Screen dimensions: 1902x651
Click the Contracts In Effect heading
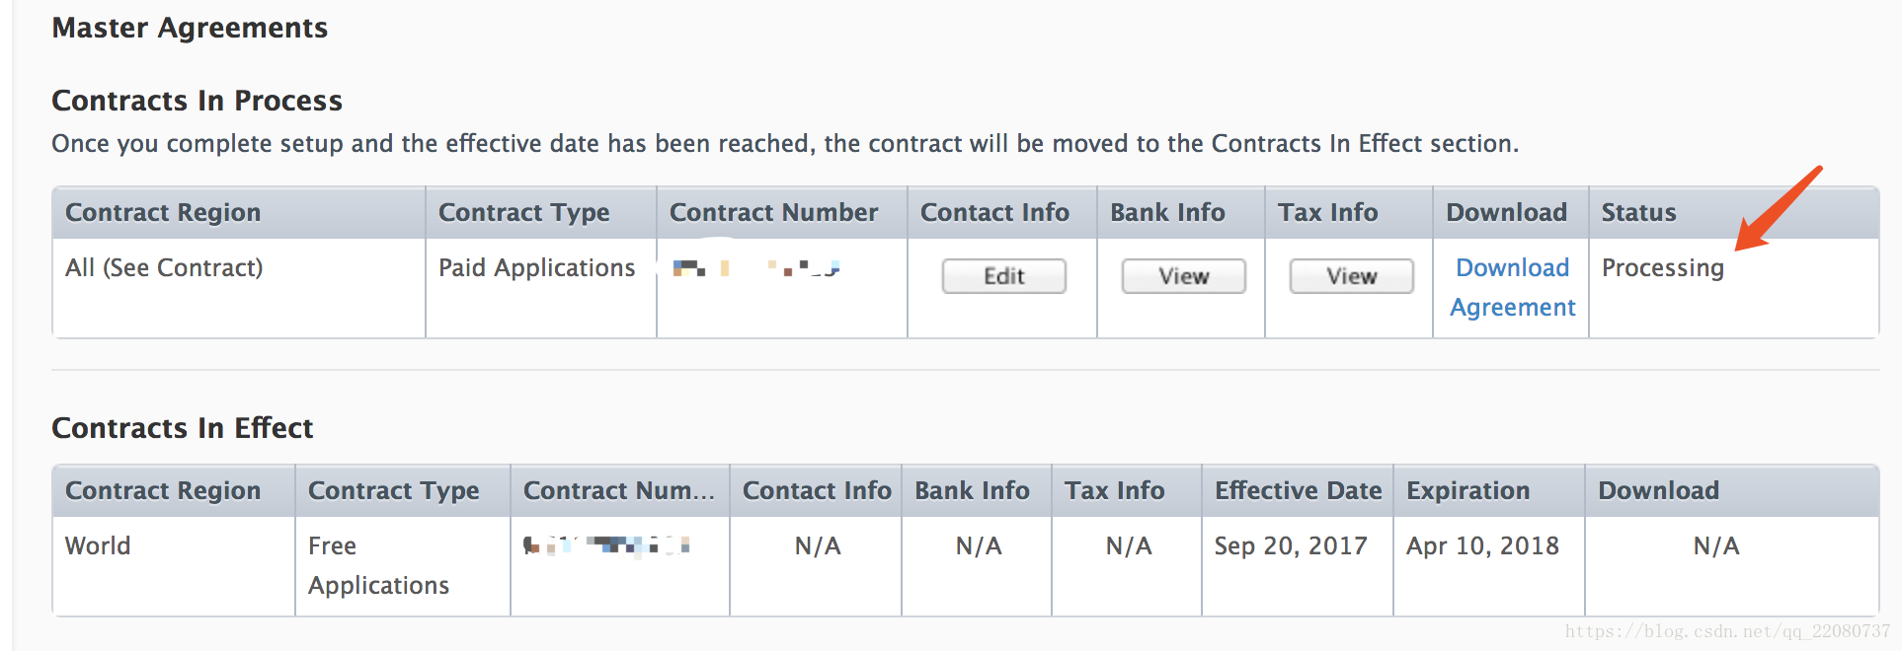click(x=182, y=428)
